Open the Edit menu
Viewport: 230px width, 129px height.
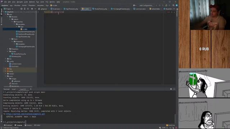9,2
